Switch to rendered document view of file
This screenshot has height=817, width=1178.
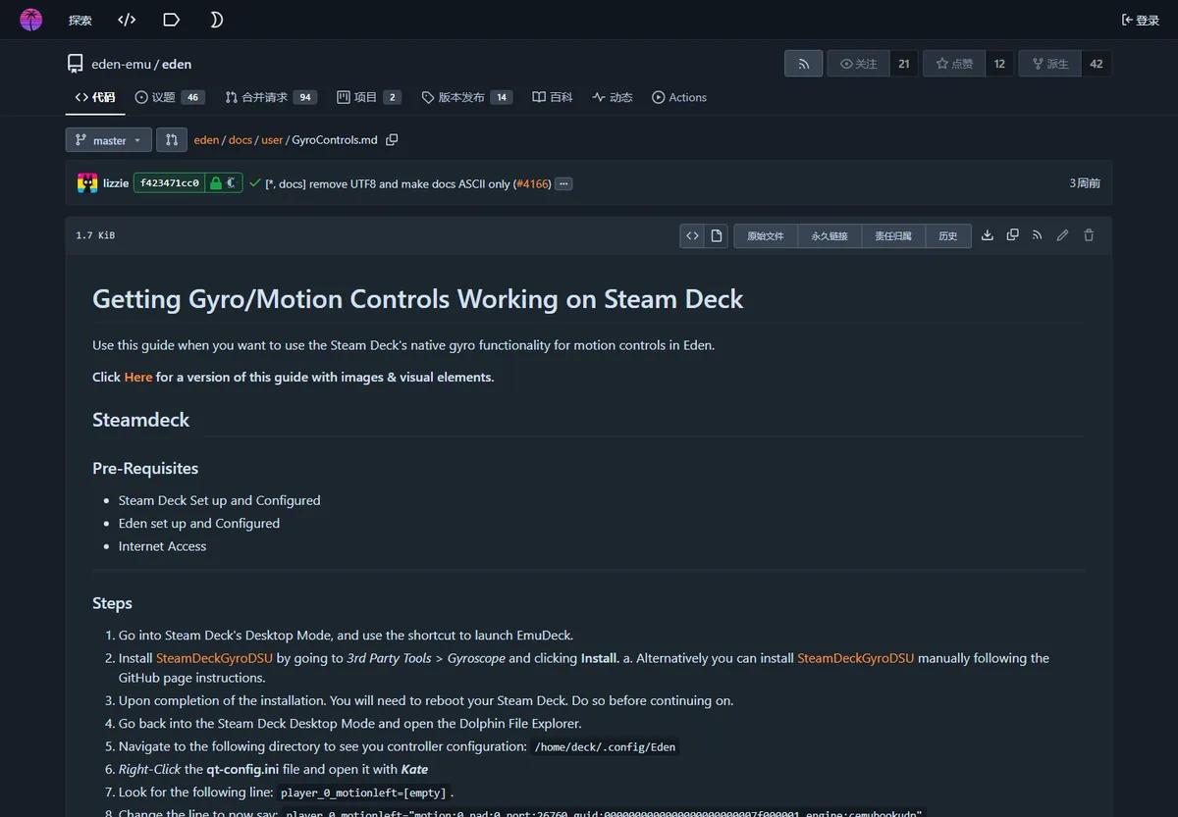click(x=717, y=235)
